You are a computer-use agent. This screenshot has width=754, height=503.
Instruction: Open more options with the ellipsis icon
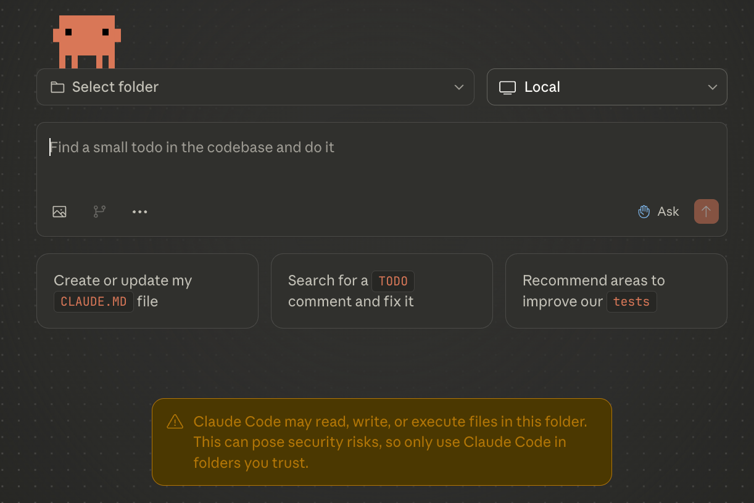[140, 211]
